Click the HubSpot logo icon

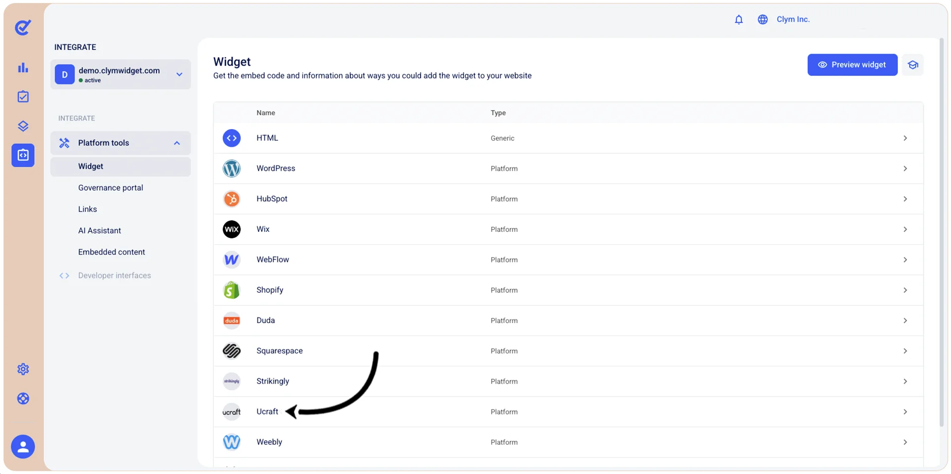pyautogui.click(x=232, y=199)
